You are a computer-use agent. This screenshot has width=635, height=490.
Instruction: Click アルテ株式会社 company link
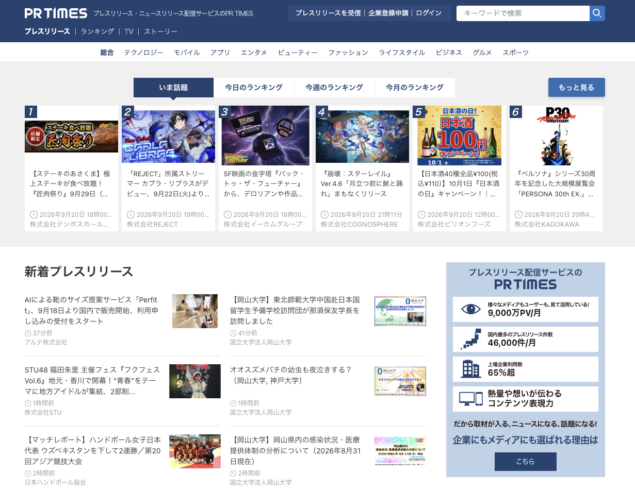[46, 342]
